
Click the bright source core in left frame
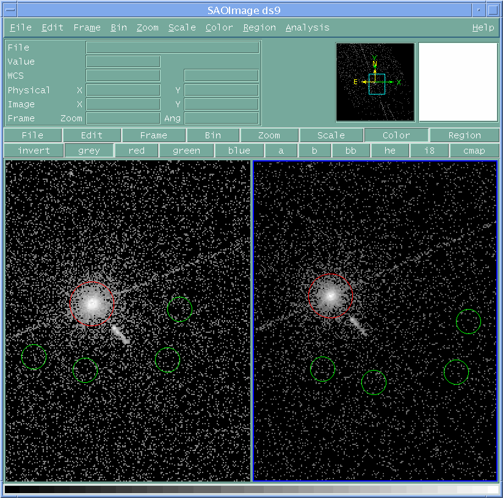[x=92, y=304]
